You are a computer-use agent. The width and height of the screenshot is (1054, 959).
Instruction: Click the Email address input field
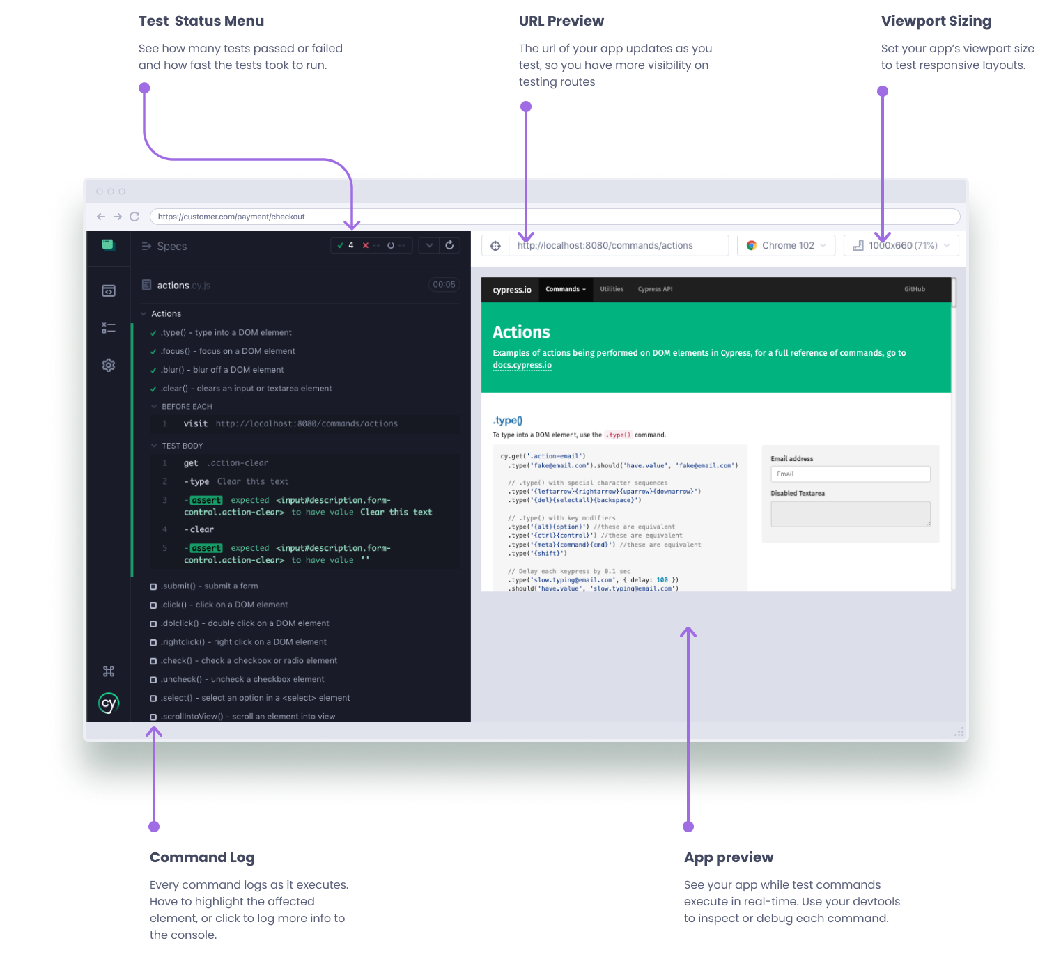coord(850,474)
